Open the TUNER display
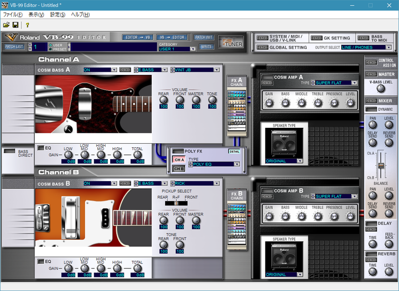This screenshot has height=291, width=399. pyautogui.click(x=230, y=42)
